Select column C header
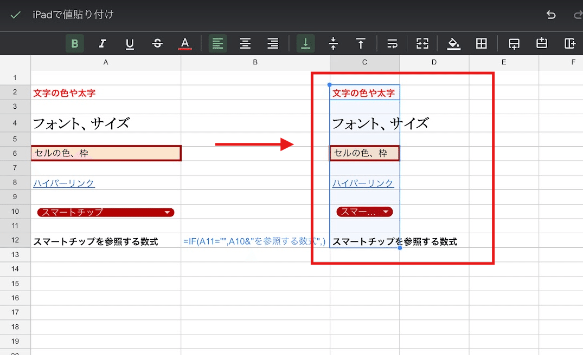The height and width of the screenshot is (355, 583). coord(365,62)
